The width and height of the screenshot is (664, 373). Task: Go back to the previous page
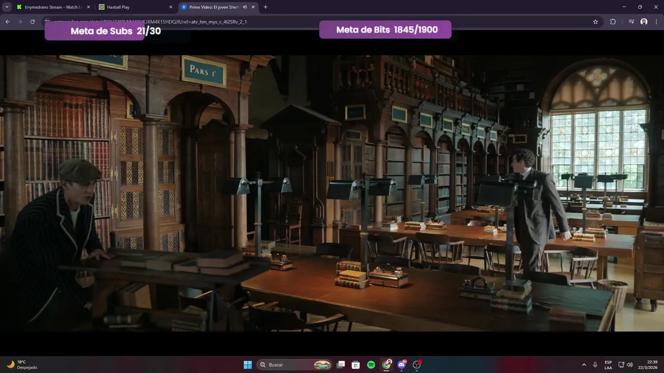click(x=7, y=22)
